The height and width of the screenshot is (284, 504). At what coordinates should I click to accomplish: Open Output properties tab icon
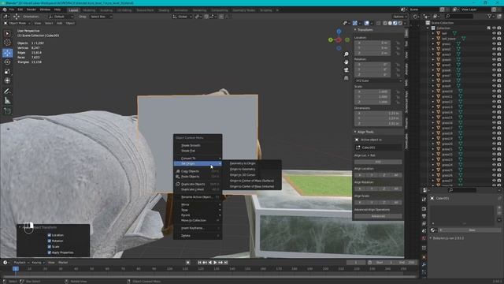tap(424, 216)
